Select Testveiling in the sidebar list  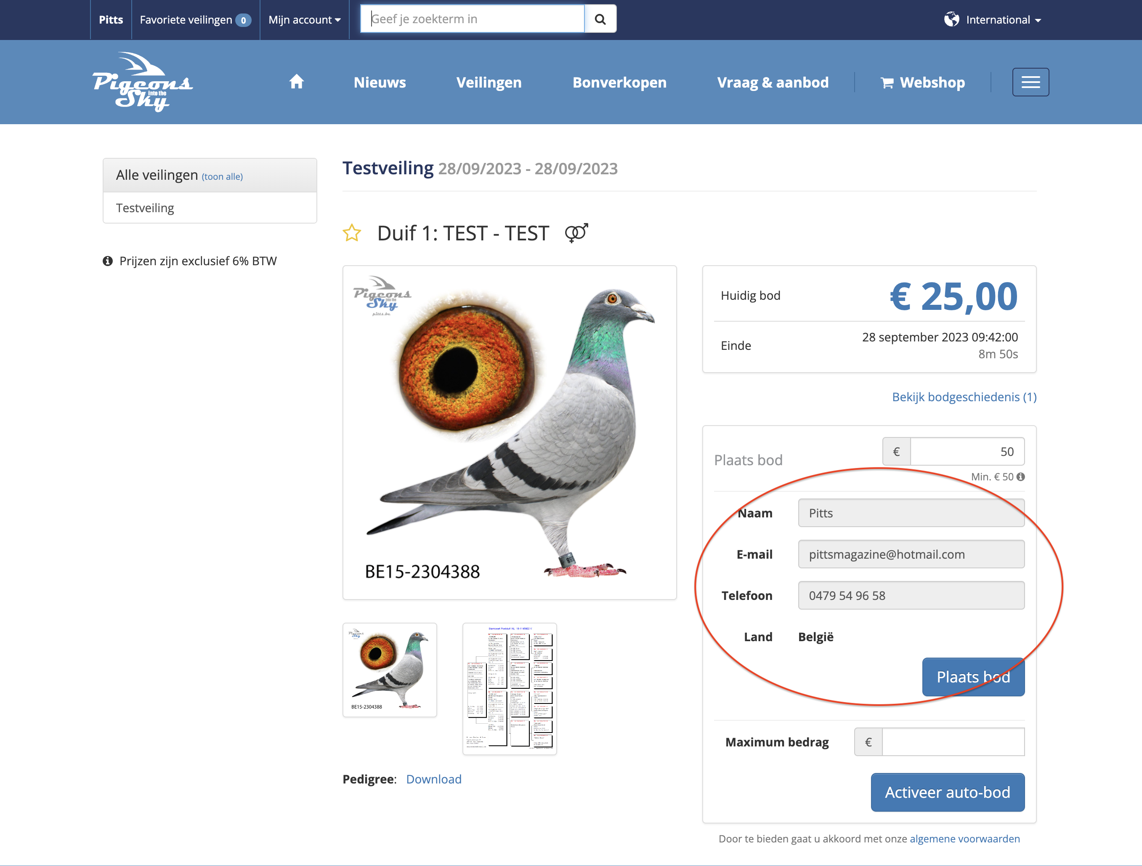coord(145,208)
